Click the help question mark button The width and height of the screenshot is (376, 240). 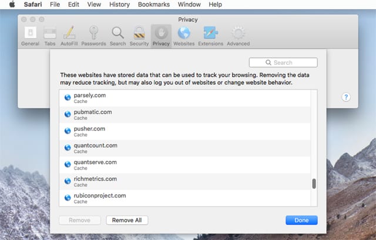tap(346, 97)
